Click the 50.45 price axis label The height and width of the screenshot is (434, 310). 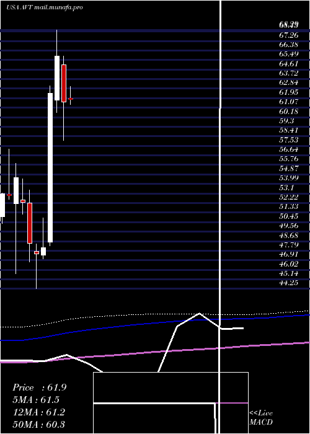(x=289, y=216)
